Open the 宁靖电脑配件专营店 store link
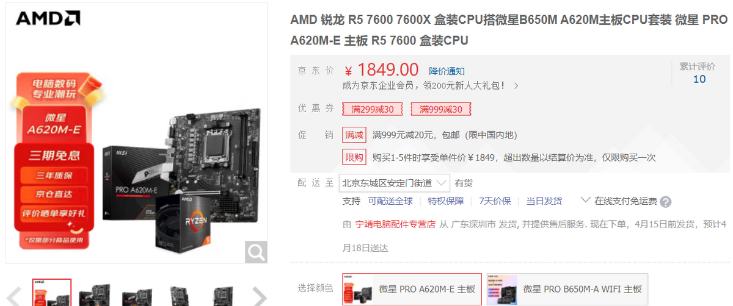 (x=395, y=224)
